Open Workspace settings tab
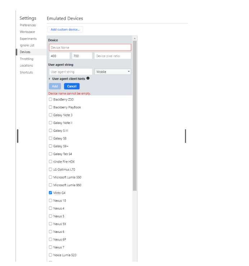This screenshot has width=249, height=266. point(27,32)
